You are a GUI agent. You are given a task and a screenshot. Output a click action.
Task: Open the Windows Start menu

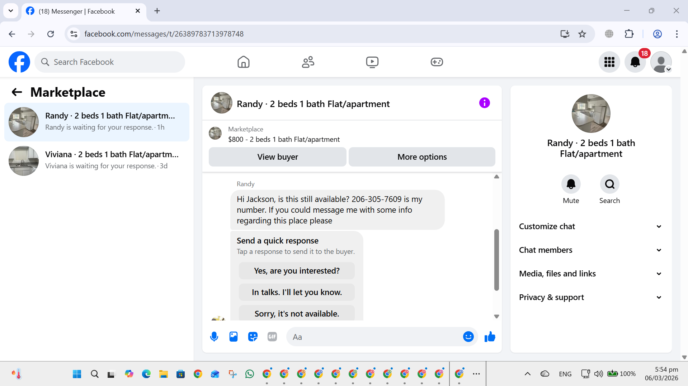[77, 374]
